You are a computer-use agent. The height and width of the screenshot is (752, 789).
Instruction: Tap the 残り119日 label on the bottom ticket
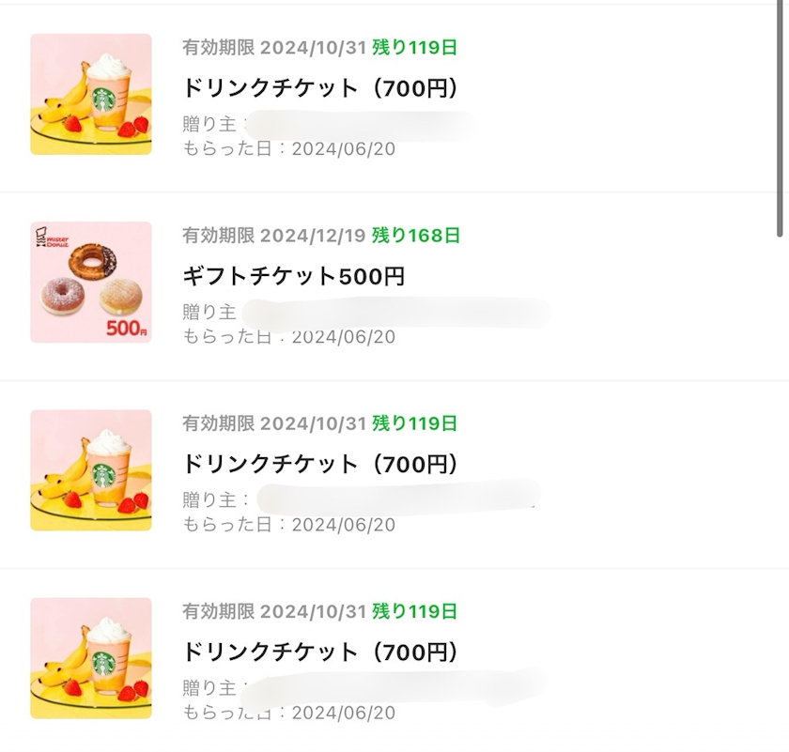click(414, 611)
